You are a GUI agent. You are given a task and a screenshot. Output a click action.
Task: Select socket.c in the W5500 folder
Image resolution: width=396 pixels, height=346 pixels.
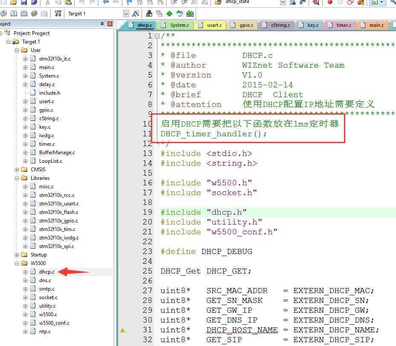(48, 297)
